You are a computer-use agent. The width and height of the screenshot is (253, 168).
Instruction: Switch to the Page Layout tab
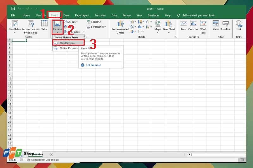pyautogui.click(x=82, y=15)
